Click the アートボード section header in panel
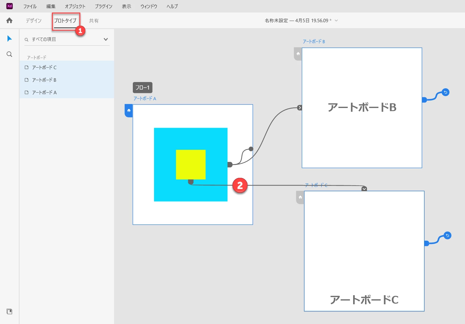 37,58
